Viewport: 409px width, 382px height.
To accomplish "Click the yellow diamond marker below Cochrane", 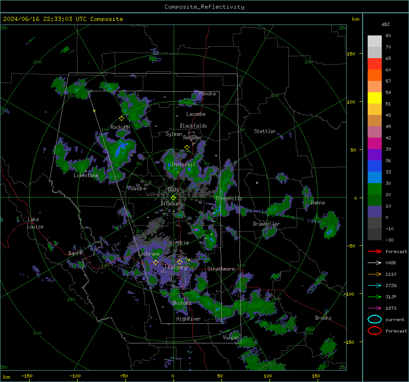I will click(x=156, y=262).
